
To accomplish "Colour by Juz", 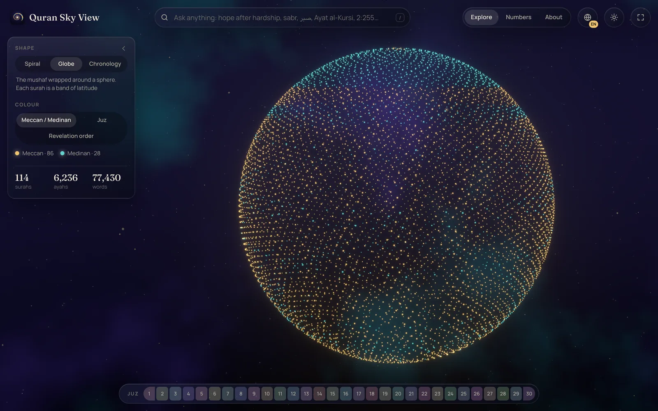I will point(102,120).
